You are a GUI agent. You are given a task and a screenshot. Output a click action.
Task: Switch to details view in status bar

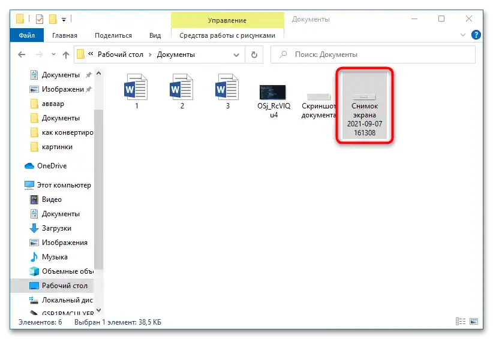click(461, 322)
